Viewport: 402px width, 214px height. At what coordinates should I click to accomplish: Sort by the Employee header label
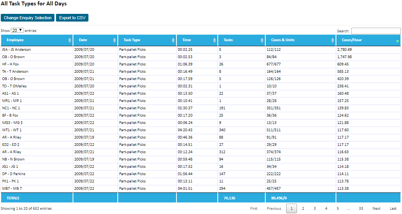point(15,40)
